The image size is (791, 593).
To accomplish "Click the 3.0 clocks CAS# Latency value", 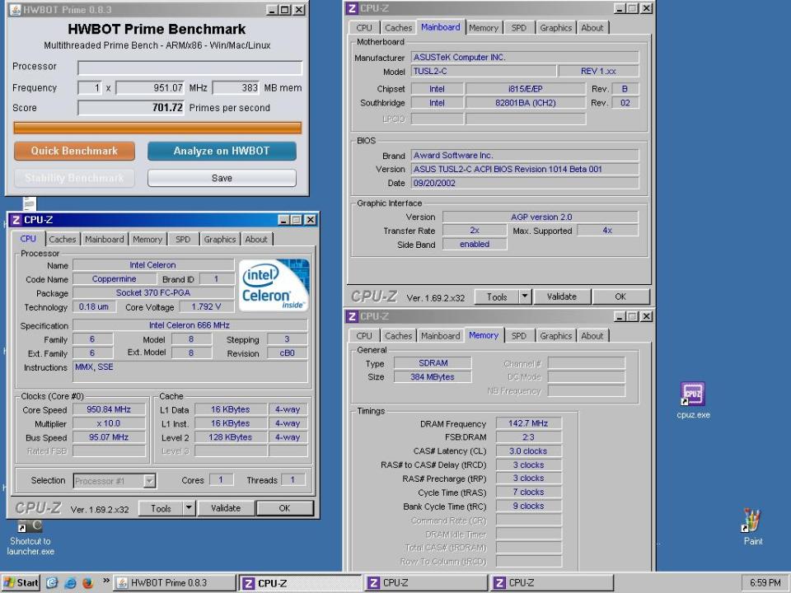I will (x=528, y=451).
